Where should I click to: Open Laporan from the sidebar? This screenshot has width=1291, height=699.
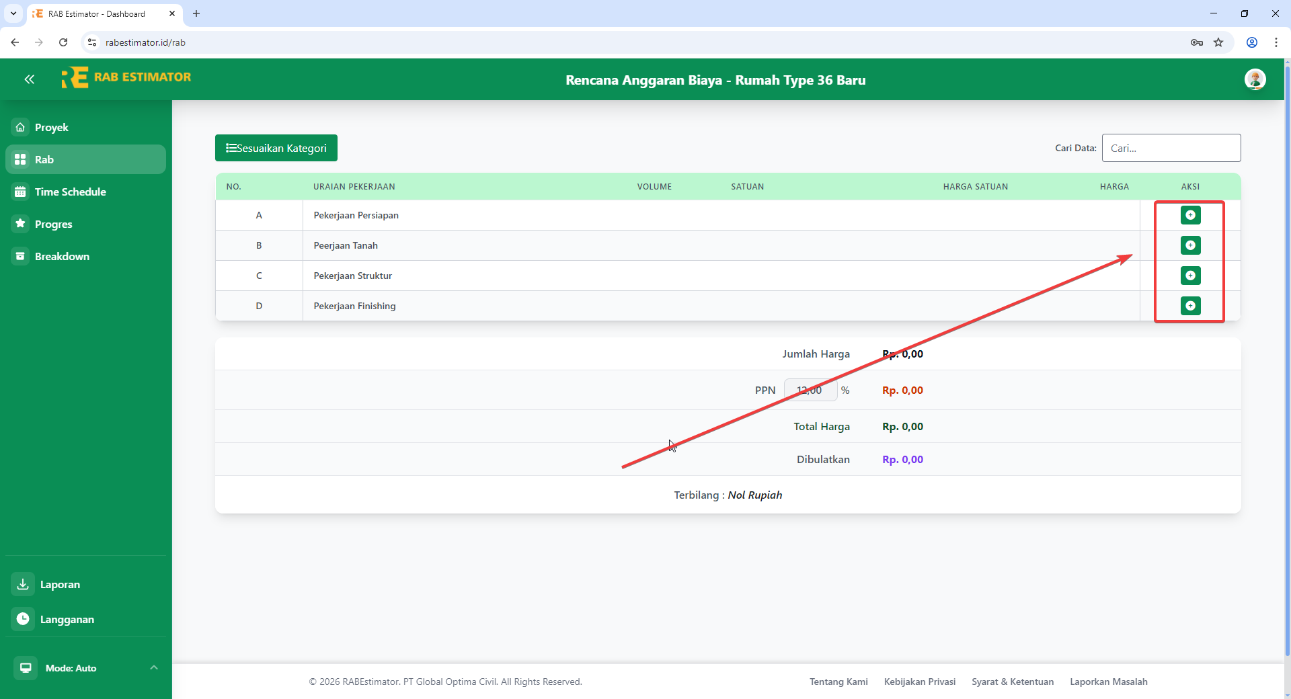(60, 585)
